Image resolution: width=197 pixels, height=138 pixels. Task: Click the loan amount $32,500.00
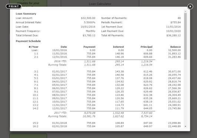click(88, 18)
